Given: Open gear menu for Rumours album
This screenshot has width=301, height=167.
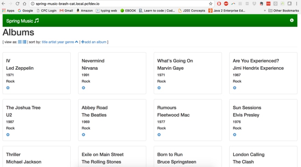Looking at the screenshot, I should click(159, 135).
